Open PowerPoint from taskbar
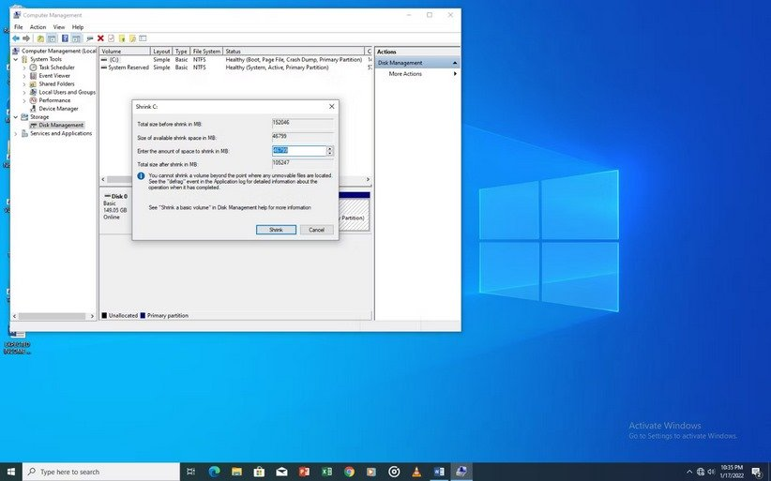Screen dimensions: 771x481 [305, 472]
